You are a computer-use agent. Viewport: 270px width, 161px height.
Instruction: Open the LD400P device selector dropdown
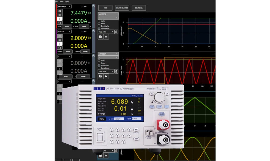coord(64,32)
